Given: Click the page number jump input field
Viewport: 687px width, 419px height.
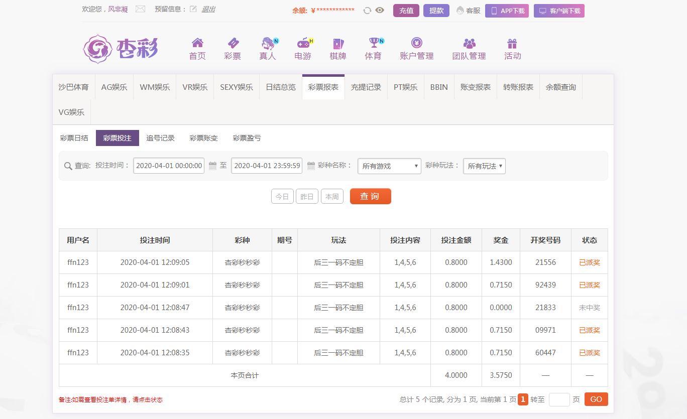Looking at the screenshot, I should click(559, 399).
